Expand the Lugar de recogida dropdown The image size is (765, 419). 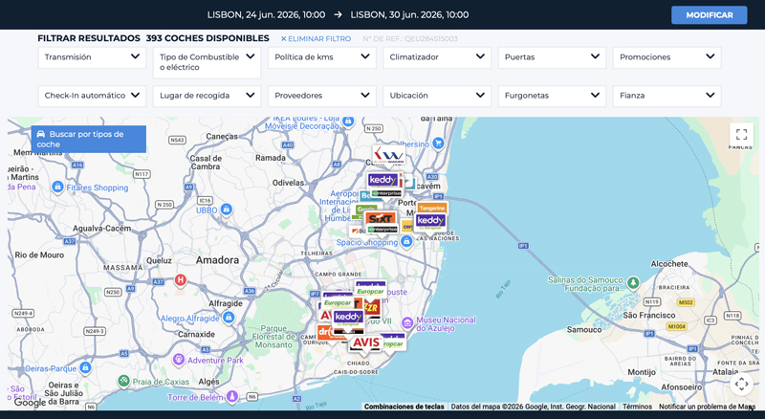tap(207, 96)
